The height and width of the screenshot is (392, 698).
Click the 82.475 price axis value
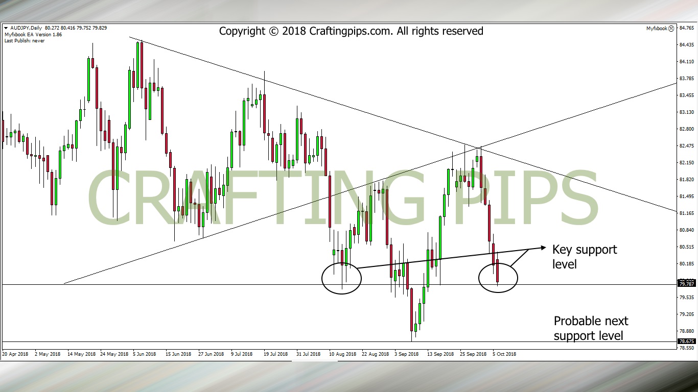tap(686, 146)
